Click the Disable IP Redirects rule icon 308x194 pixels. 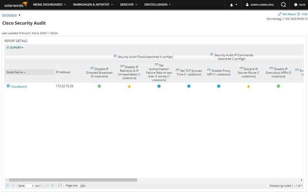(x=122, y=66)
